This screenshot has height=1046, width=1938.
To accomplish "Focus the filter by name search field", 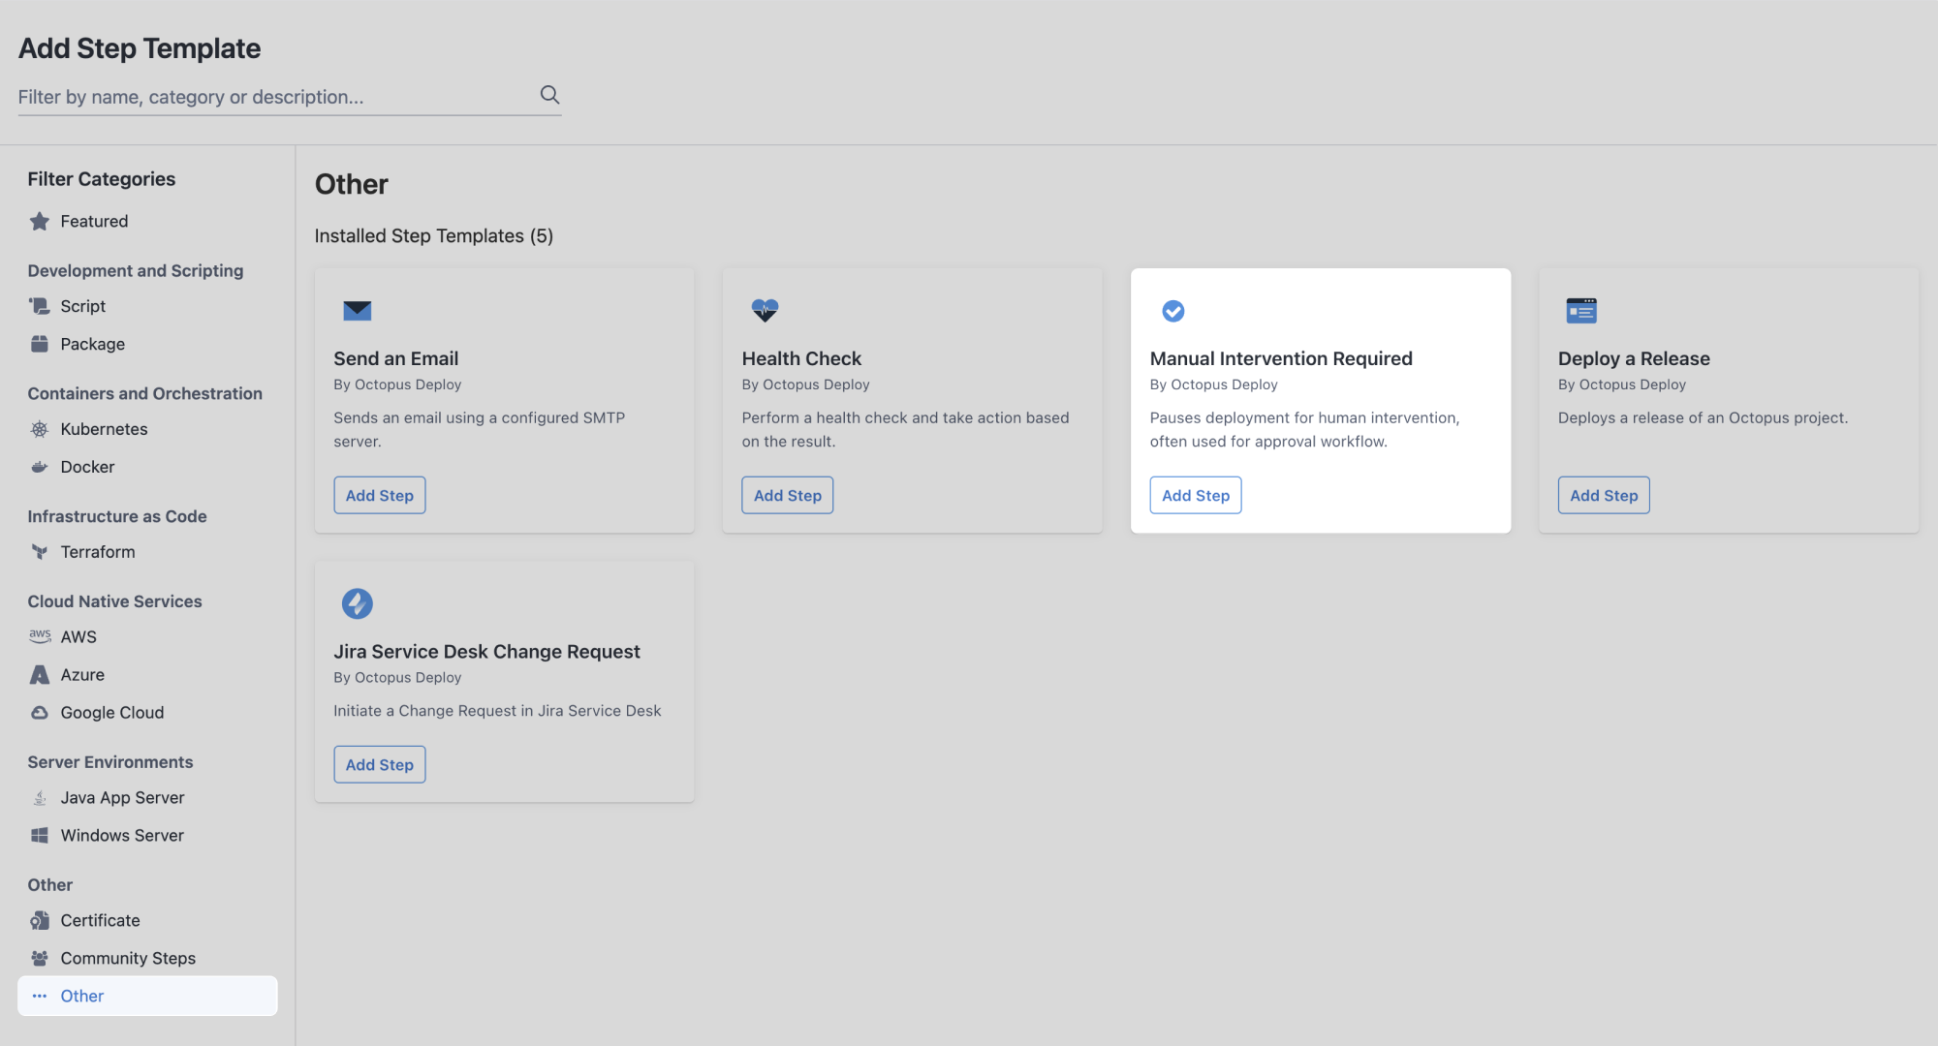I will point(290,97).
